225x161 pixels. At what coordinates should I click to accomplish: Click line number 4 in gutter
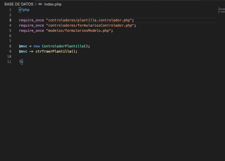[x=10, y=25]
